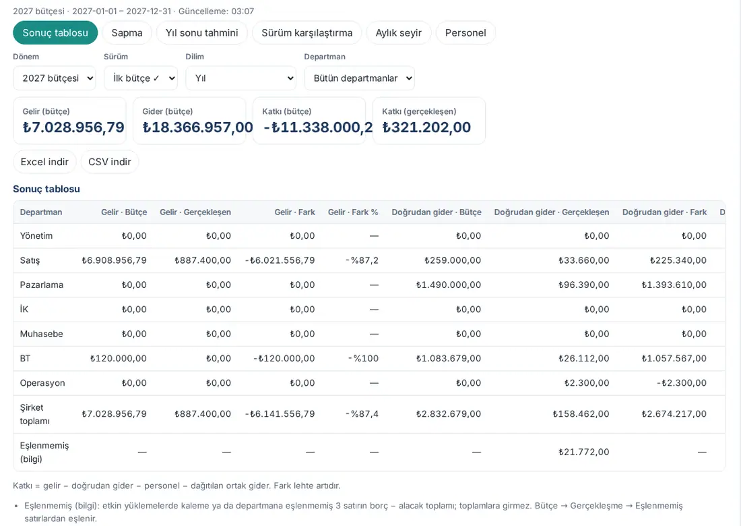Image resolution: width=741 pixels, height=526 pixels.
Task: Click Eşlenmemiş actual amount ₺21.772,00
Action: (x=583, y=452)
